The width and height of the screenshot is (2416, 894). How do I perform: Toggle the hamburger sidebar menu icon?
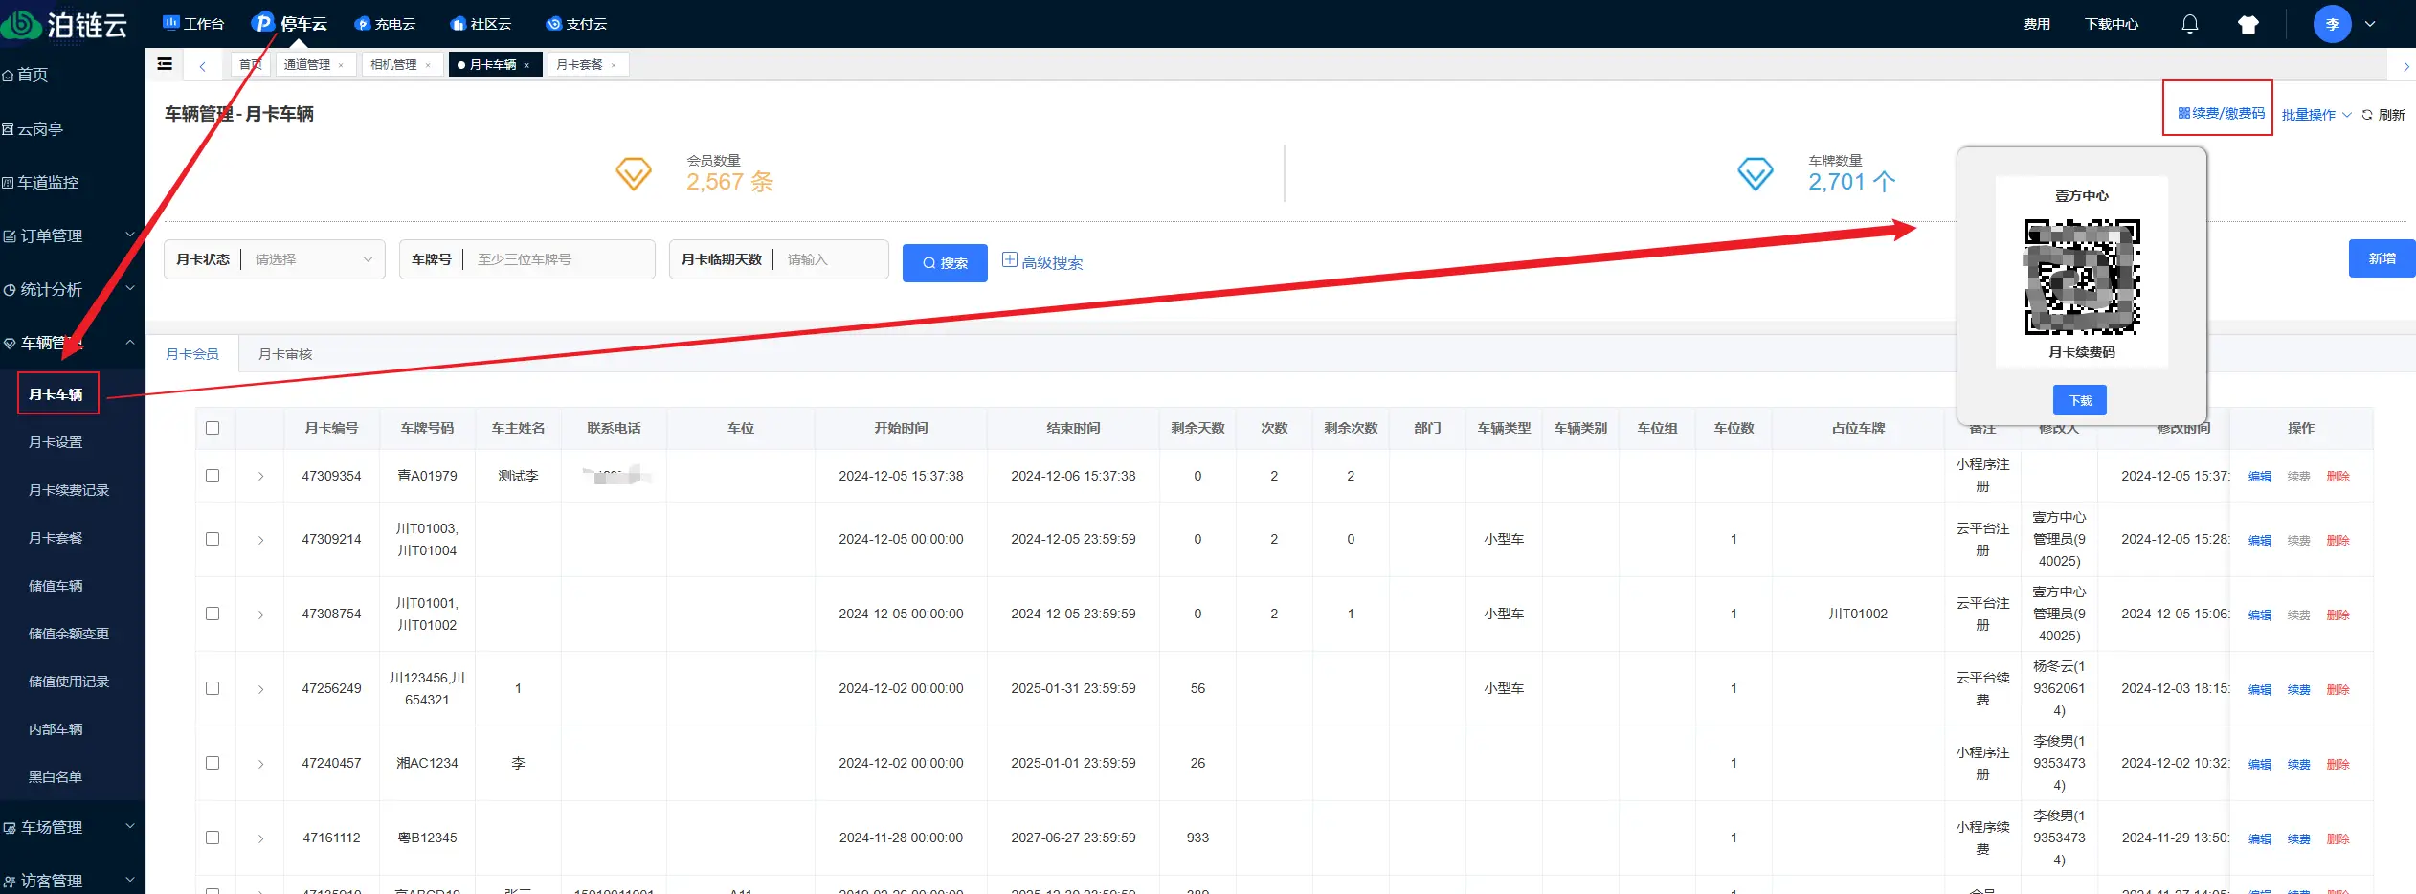tap(165, 64)
